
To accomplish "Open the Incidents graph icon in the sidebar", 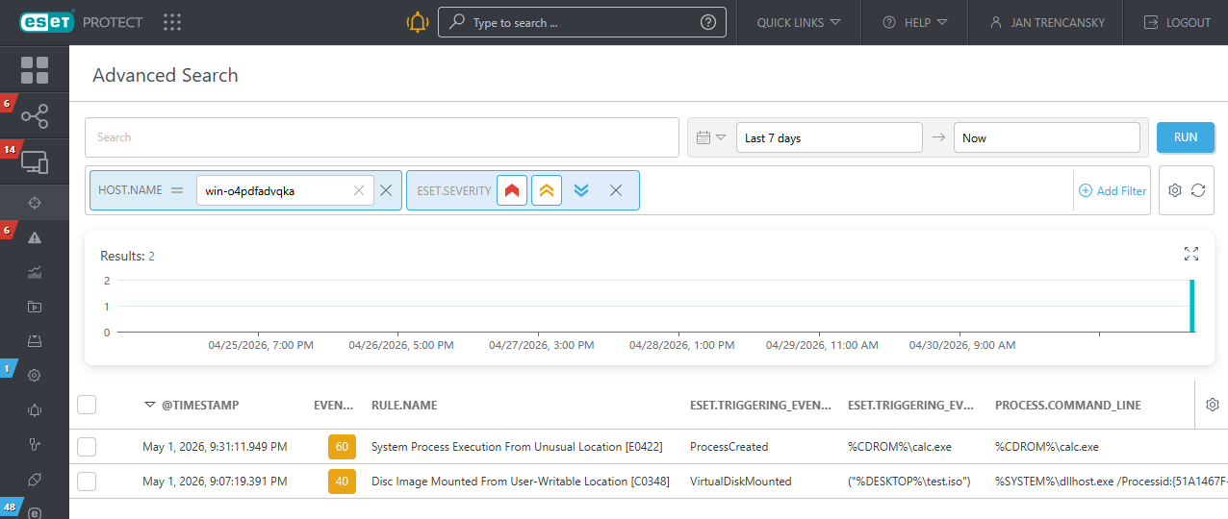I will 35,117.
